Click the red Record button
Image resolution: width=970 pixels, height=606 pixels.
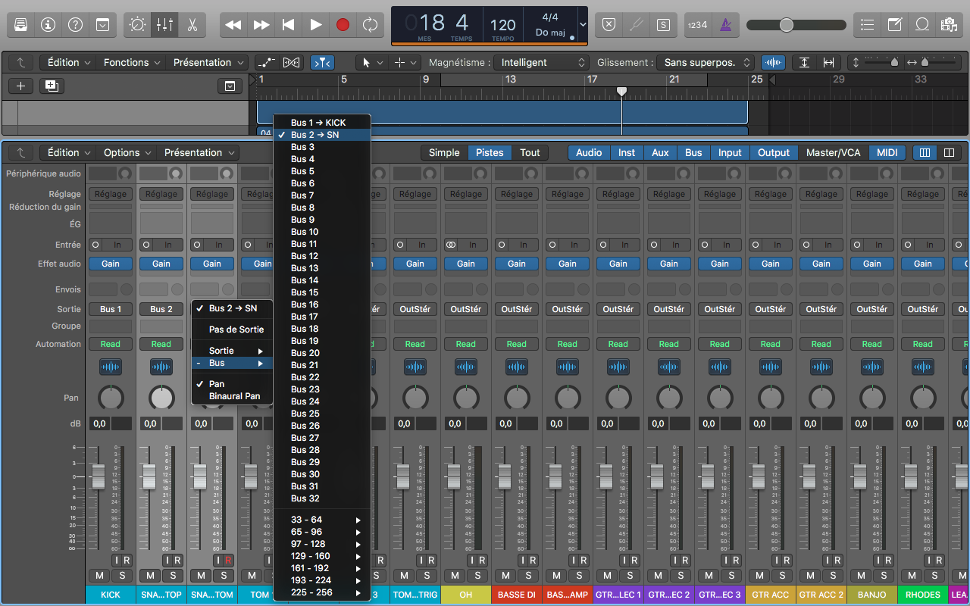coord(343,24)
